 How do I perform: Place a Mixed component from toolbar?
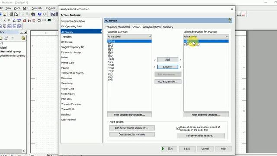[x=29, y=21]
